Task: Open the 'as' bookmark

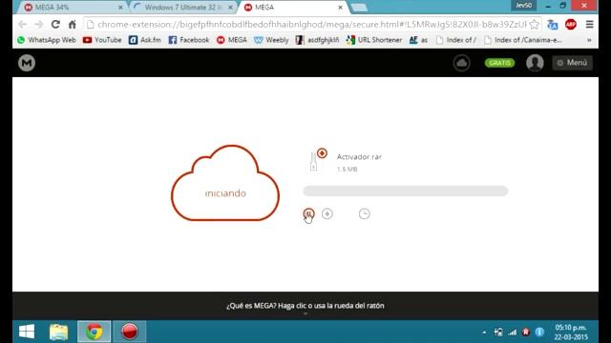Action: [418, 40]
